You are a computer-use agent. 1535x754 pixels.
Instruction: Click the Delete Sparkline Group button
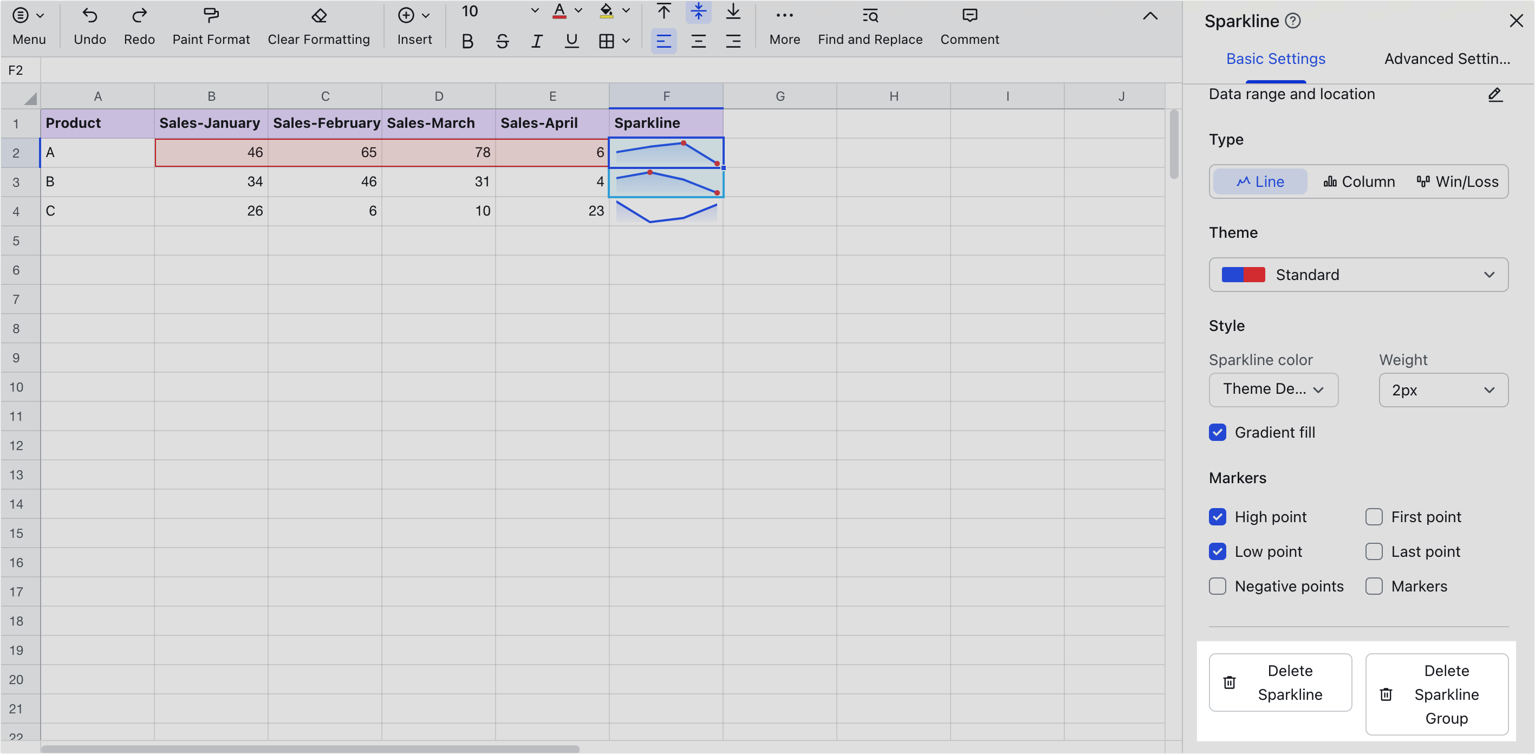(x=1438, y=694)
